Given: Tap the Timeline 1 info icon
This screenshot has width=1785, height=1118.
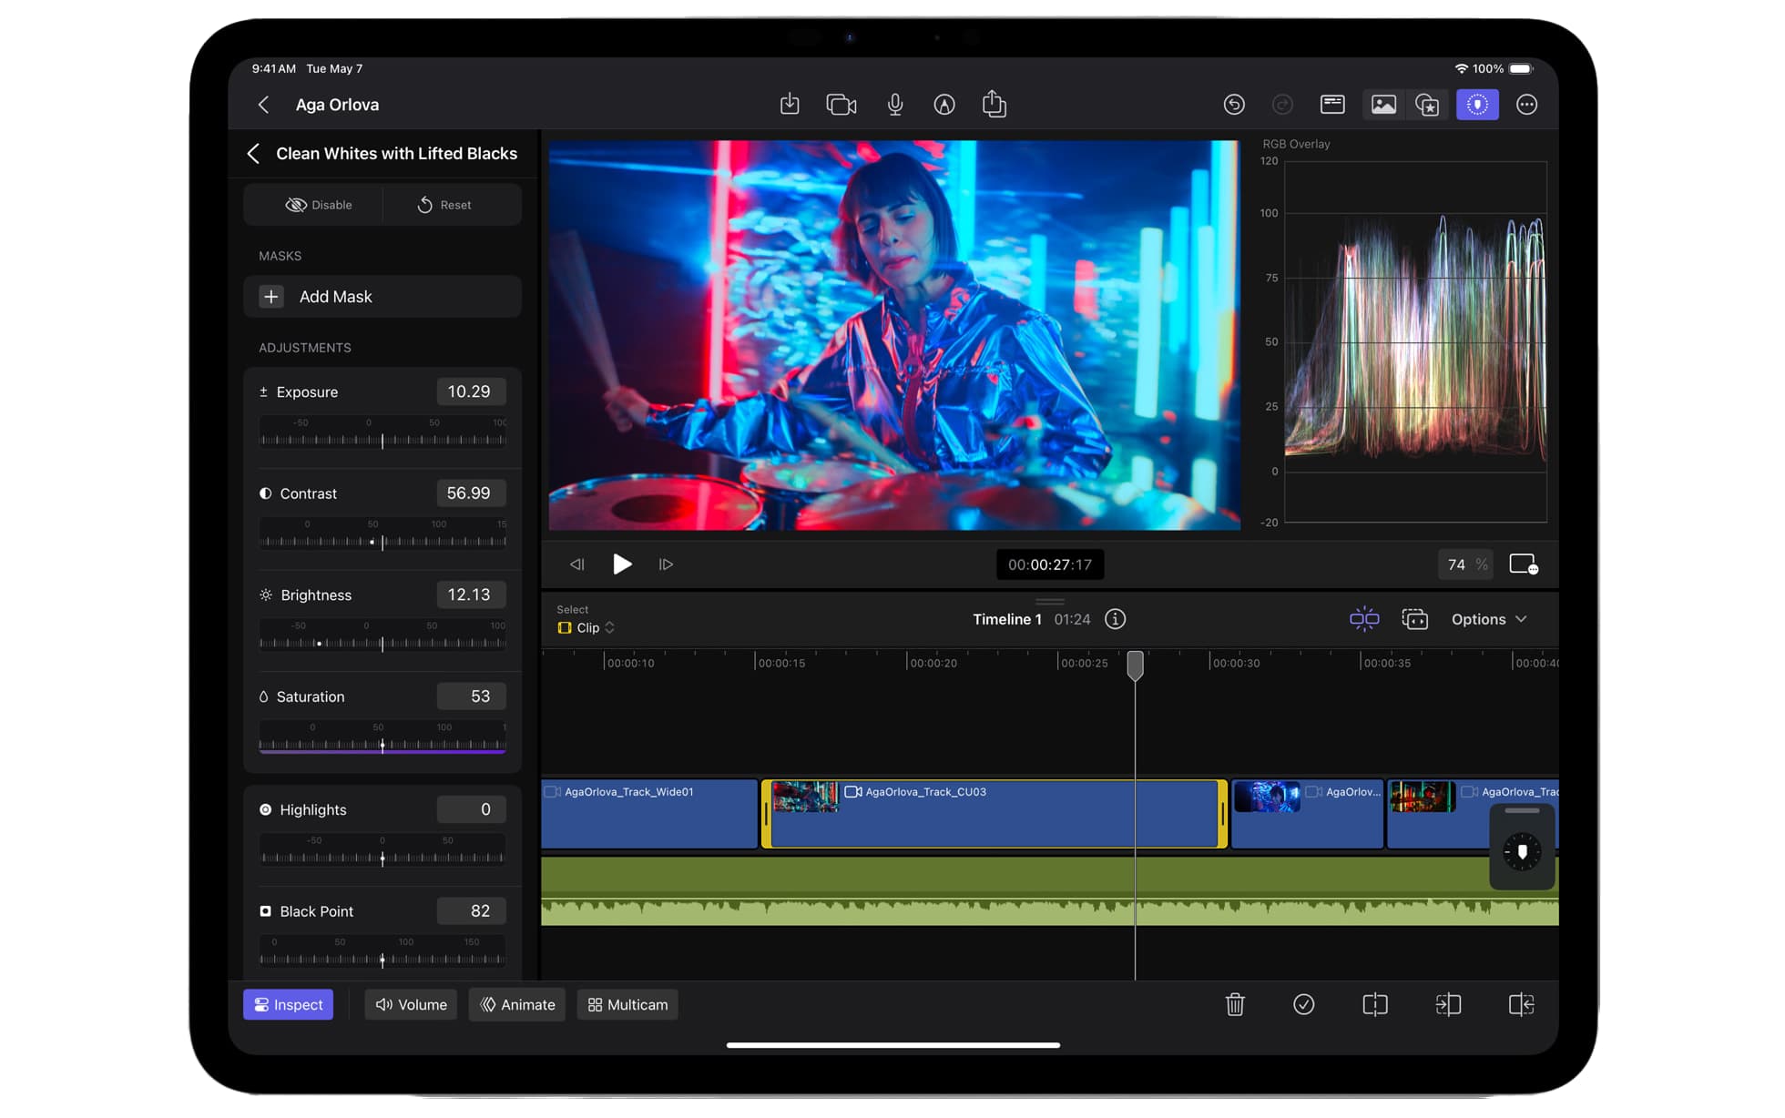Looking at the screenshot, I should pos(1115,619).
